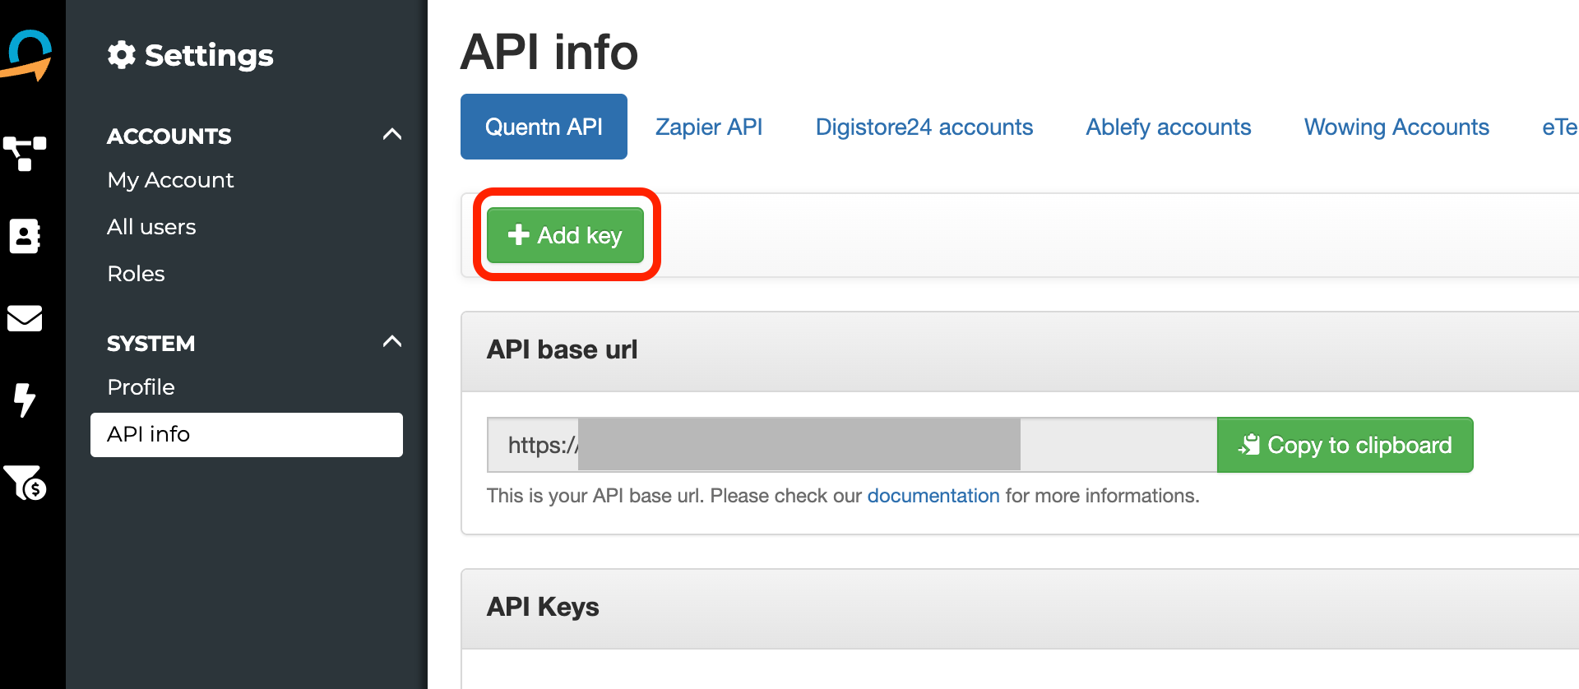1579x689 pixels.
Task: Open the Roles menu item
Action: (x=136, y=274)
